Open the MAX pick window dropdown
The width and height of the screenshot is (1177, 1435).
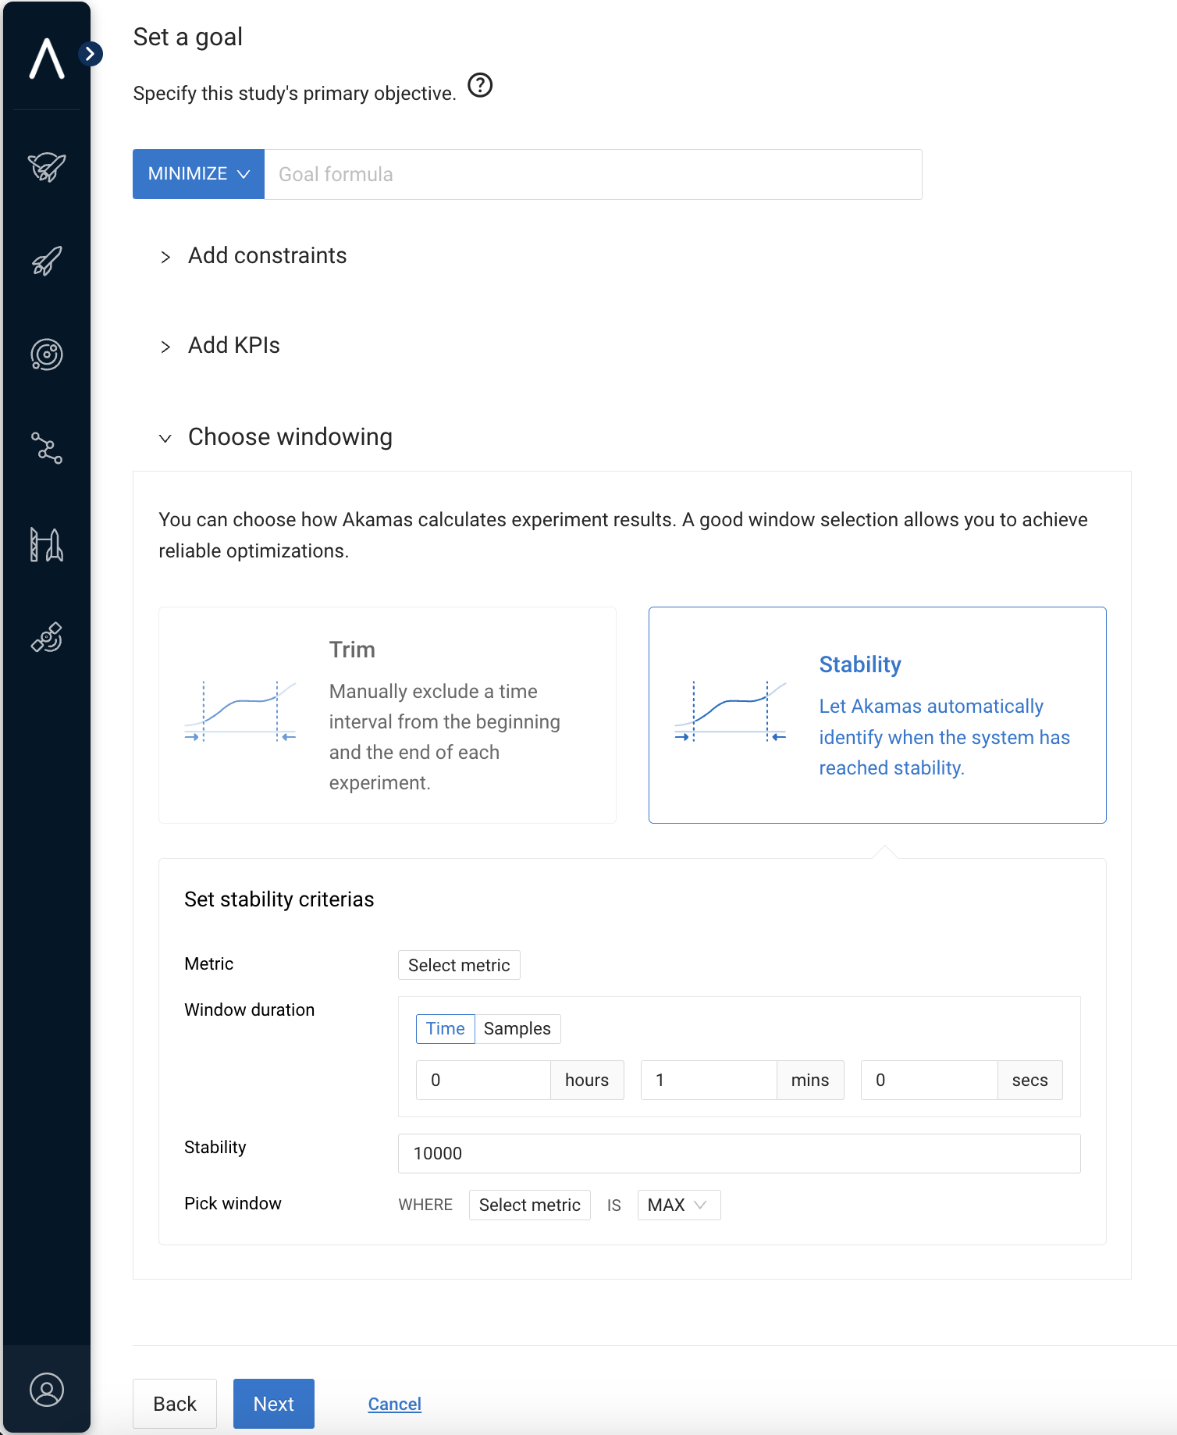tap(678, 1205)
